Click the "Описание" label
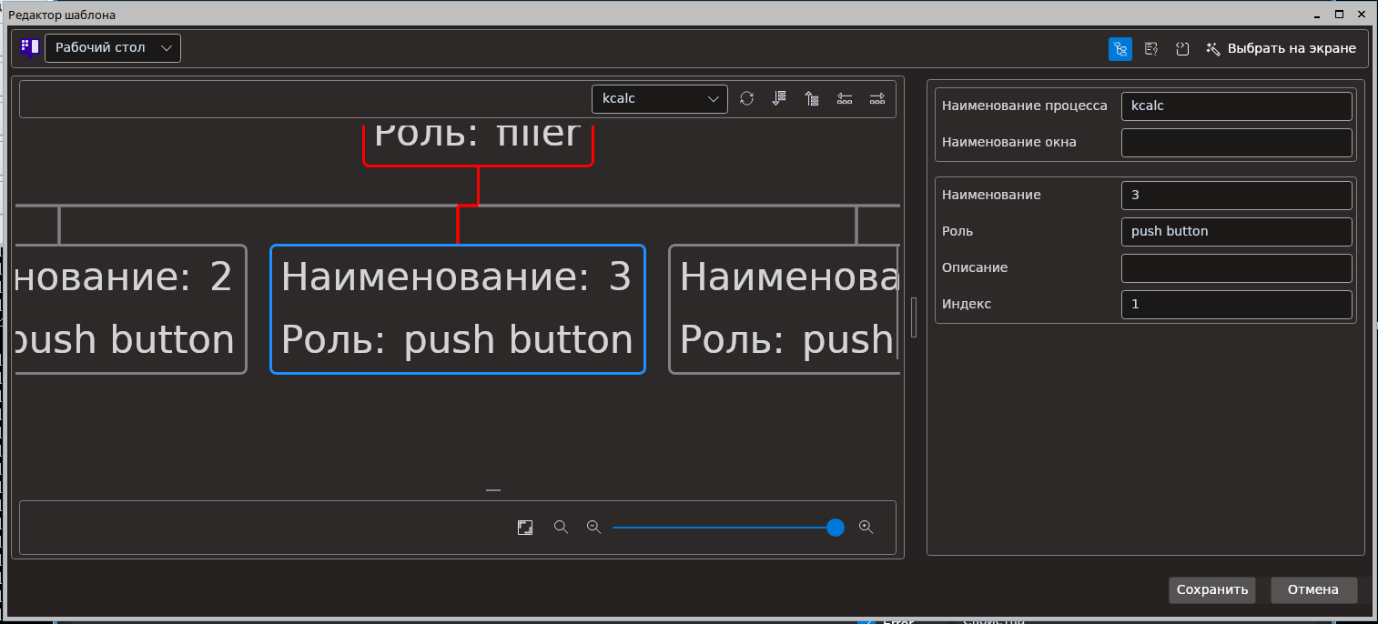 (x=975, y=267)
